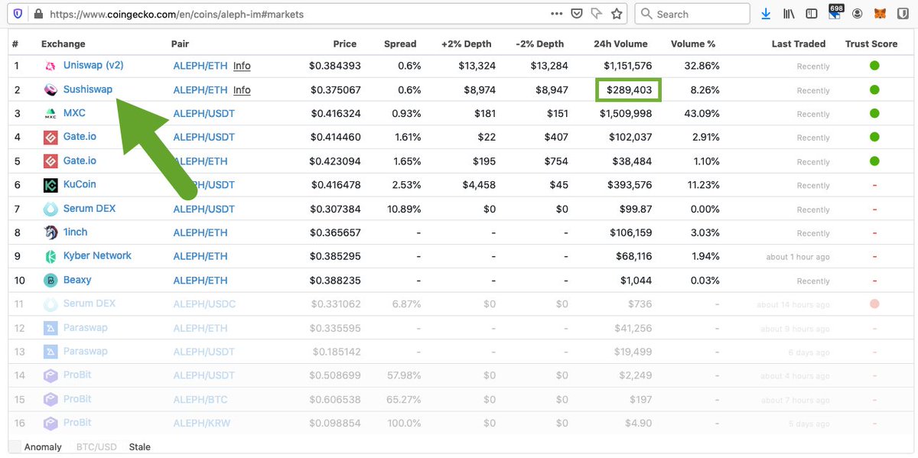
Task: Click the Uniswap row green trust score dot
Action: [874, 66]
